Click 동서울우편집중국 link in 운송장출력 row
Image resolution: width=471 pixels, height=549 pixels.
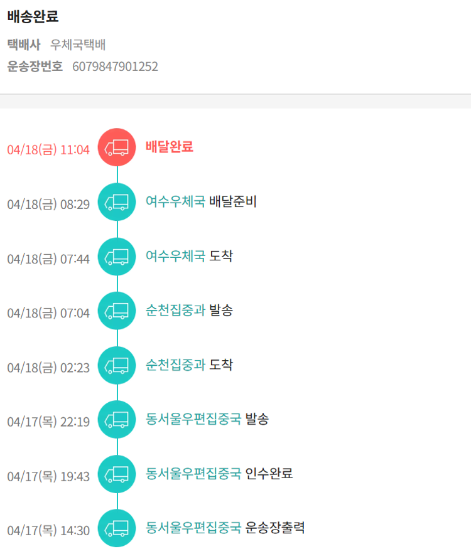tap(193, 527)
